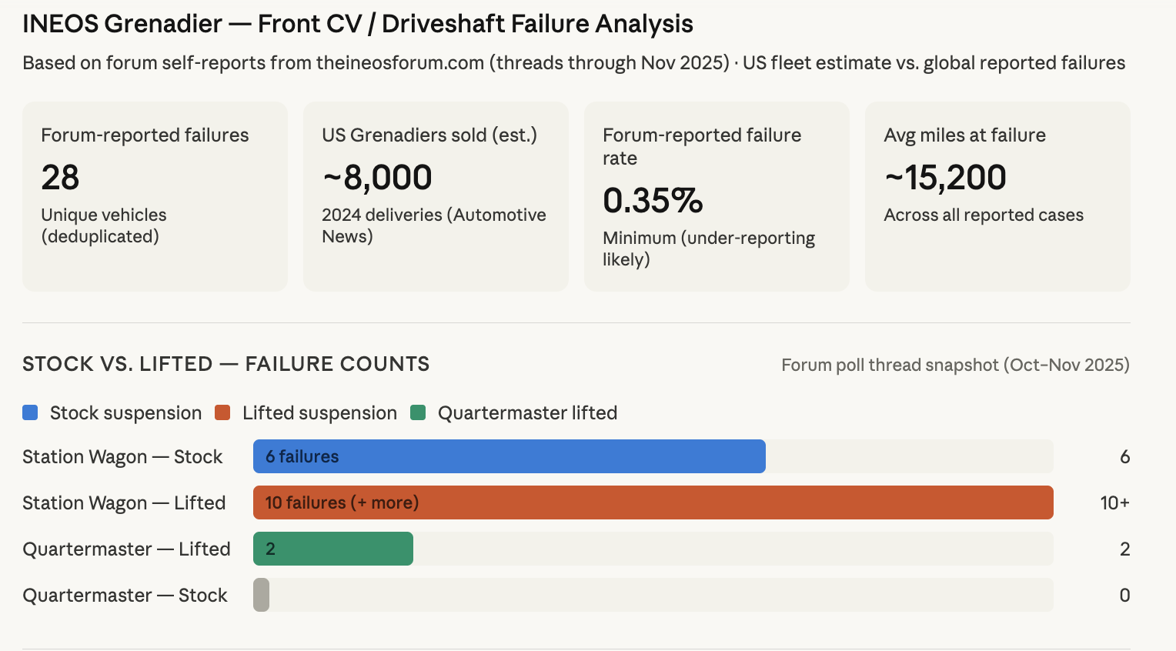
Task: Click the ~15,200 avg miles value
Action: 945,178
